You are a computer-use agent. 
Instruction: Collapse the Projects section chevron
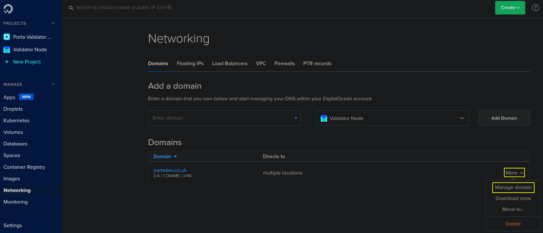tap(53, 23)
